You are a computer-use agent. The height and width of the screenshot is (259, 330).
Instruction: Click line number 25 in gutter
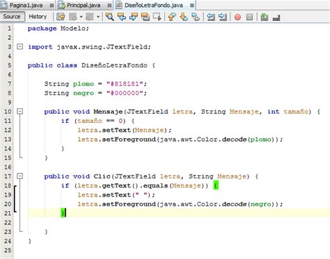click(8, 250)
